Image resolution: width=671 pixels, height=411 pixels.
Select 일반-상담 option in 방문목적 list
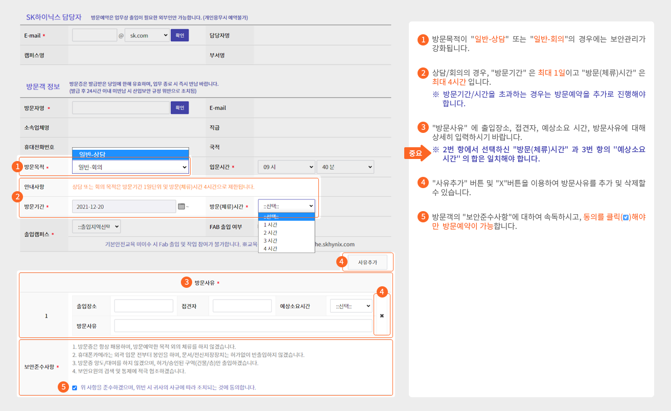(x=130, y=154)
